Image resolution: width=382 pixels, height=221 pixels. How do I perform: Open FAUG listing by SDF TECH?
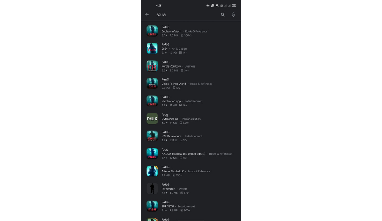(x=191, y=206)
